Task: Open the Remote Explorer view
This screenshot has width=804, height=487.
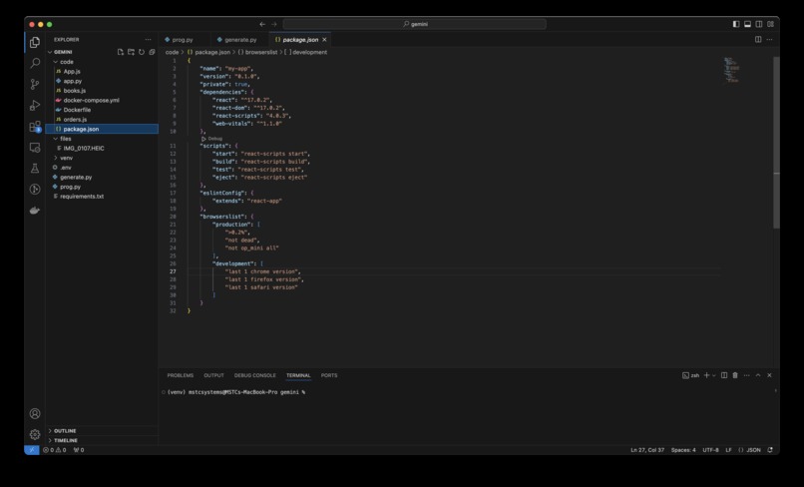Action: (x=35, y=148)
